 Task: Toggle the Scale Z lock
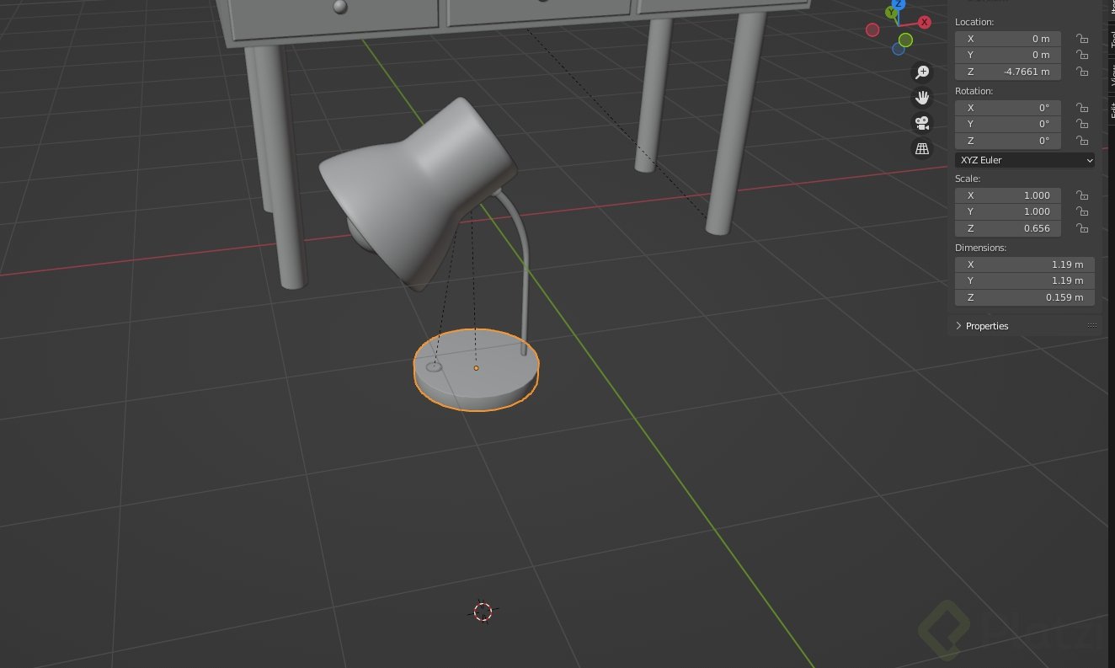[x=1082, y=228]
